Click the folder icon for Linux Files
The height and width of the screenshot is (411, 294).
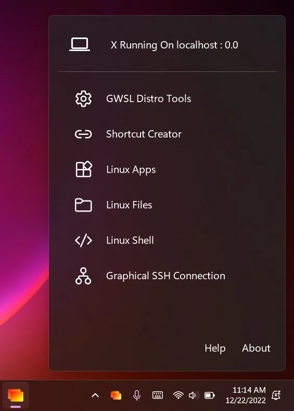point(83,205)
